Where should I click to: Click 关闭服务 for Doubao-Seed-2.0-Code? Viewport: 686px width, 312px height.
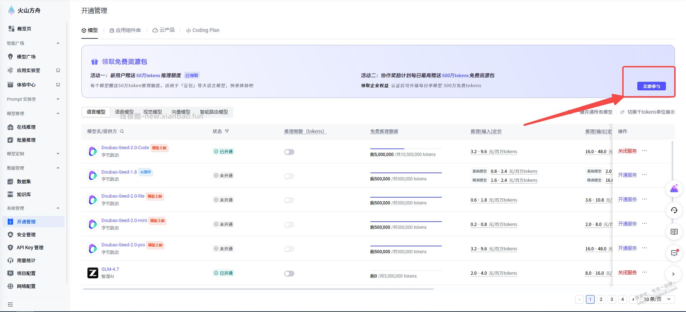click(x=627, y=151)
